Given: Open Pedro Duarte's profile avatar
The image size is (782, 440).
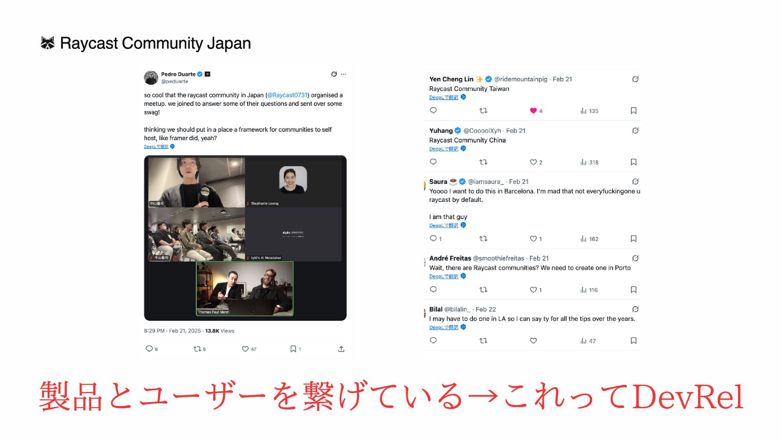Looking at the screenshot, I should click(x=151, y=77).
